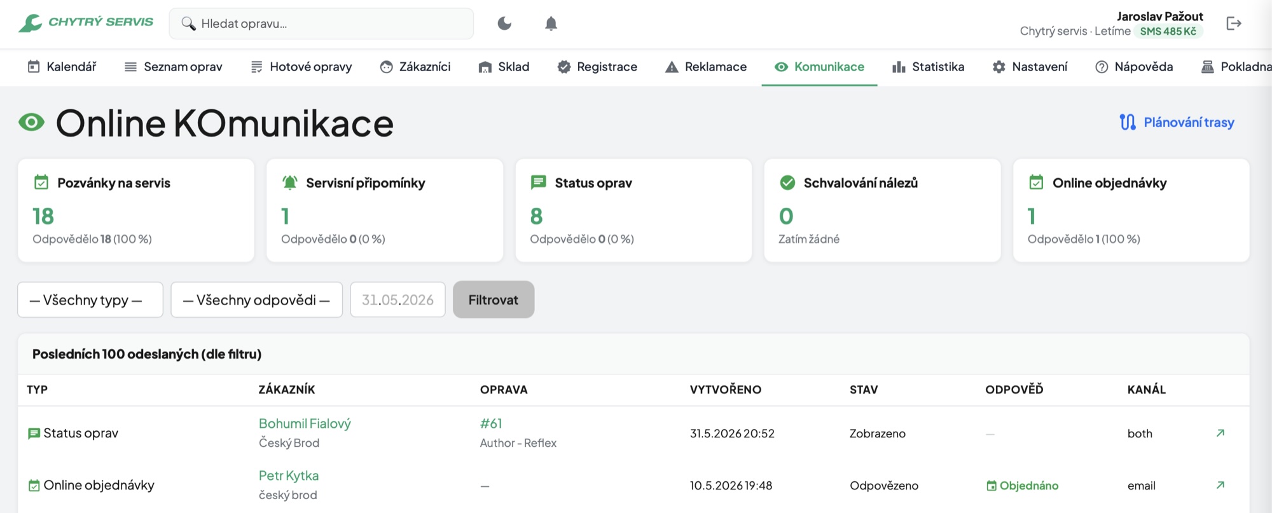
Task: Click the value 18 in Pozvánky na servis
Action: coord(43,216)
